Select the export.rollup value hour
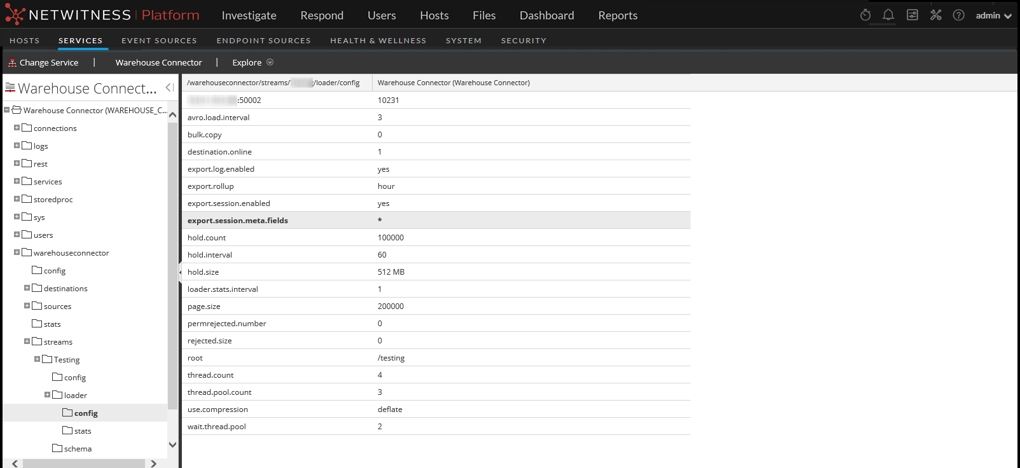The height and width of the screenshot is (468, 1020). (386, 186)
